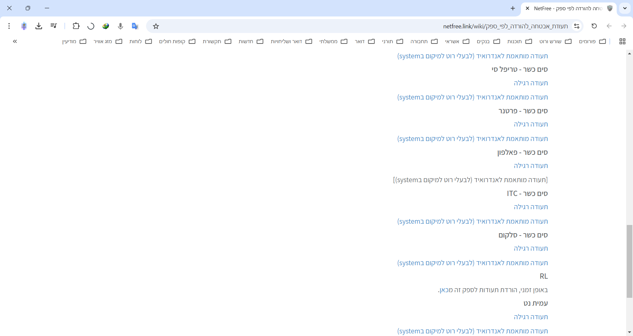
Task: Open the extensions puzzle icon
Action: click(76, 26)
